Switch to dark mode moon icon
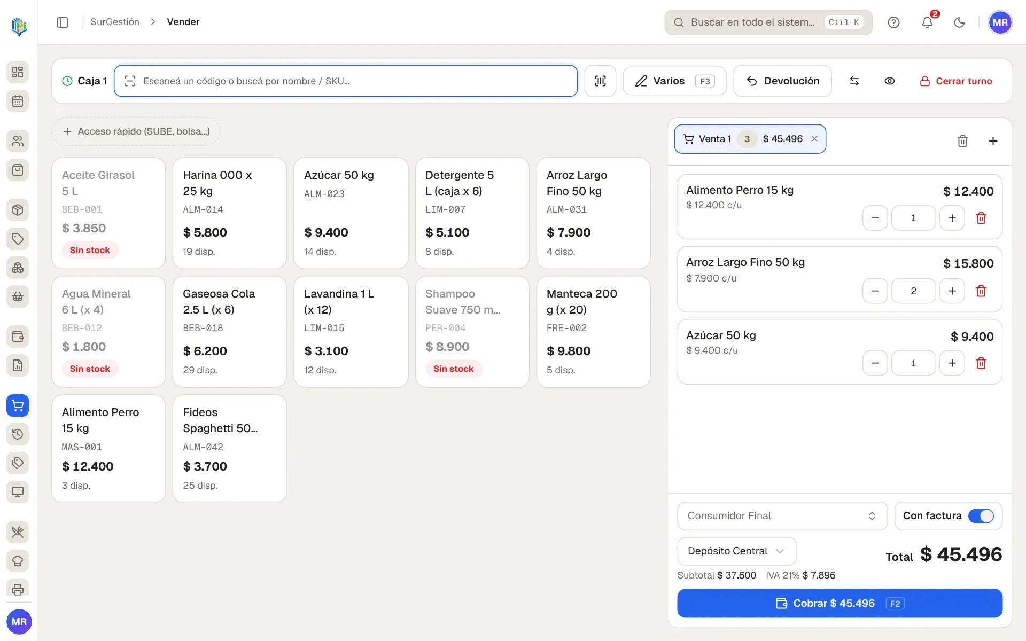This screenshot has height=641, width=1026. point(960,22)
